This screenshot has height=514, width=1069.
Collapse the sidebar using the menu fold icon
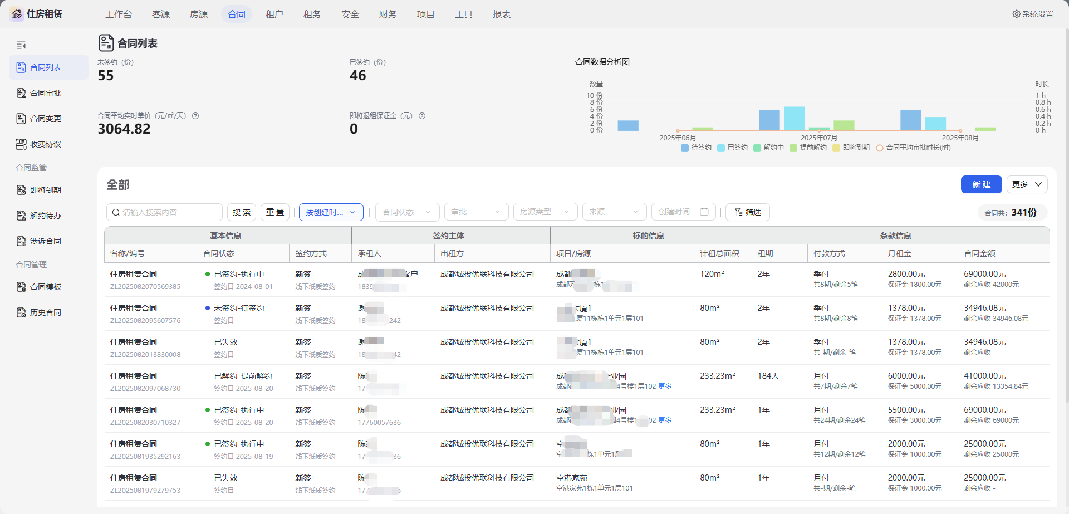tap(21, 45)
